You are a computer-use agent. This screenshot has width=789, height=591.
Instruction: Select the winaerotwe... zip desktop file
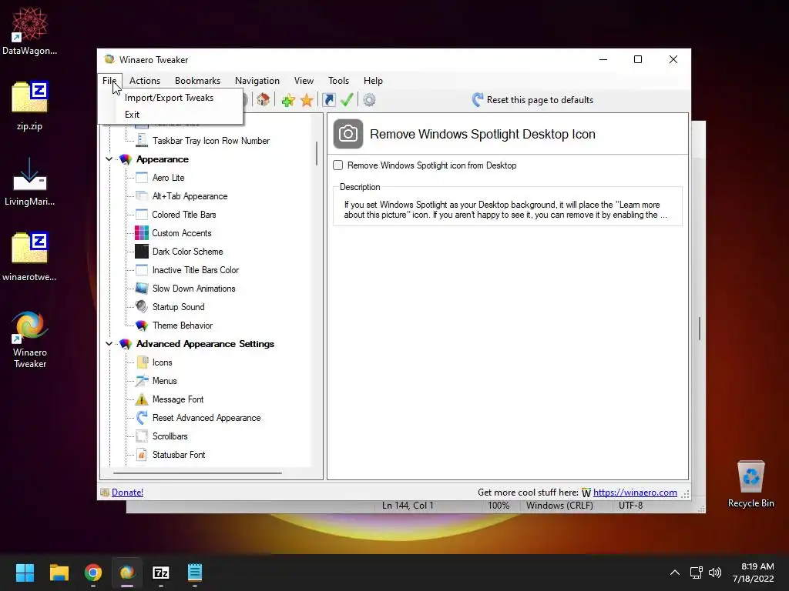pyautogui.click(x=30, y=256)
